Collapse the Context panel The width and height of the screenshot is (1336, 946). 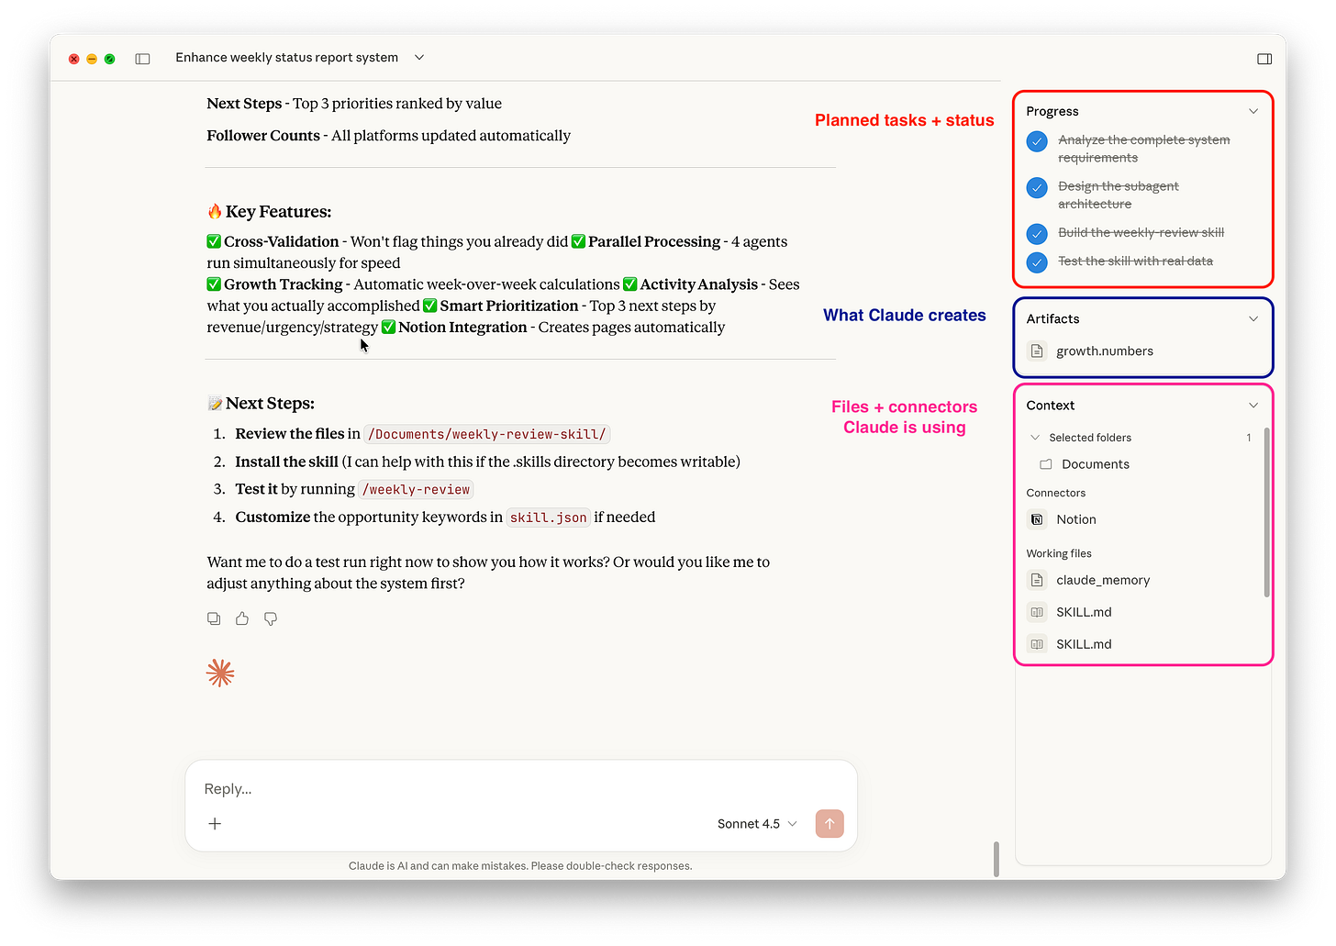1253,405
